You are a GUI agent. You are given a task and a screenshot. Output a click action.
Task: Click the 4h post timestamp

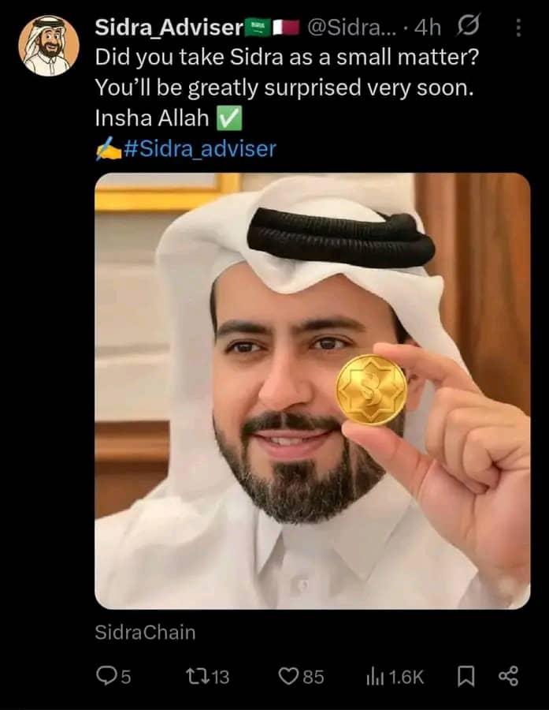(428, 28)
